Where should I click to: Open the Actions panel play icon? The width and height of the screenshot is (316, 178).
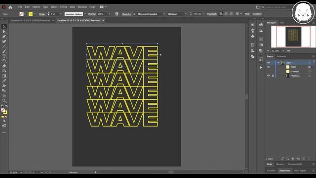pyautogui.click(x=261, y=67)
